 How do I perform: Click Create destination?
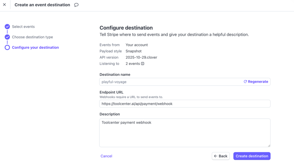[x=252, y=156]
